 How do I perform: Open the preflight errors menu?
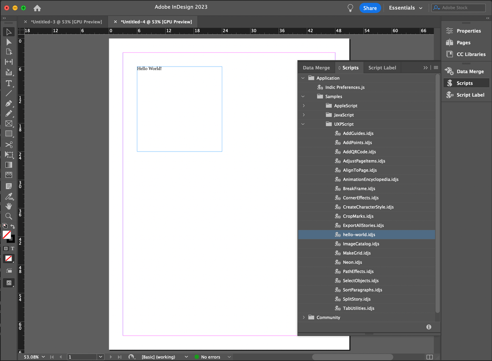pyautogui.click(x=229, y=357)
